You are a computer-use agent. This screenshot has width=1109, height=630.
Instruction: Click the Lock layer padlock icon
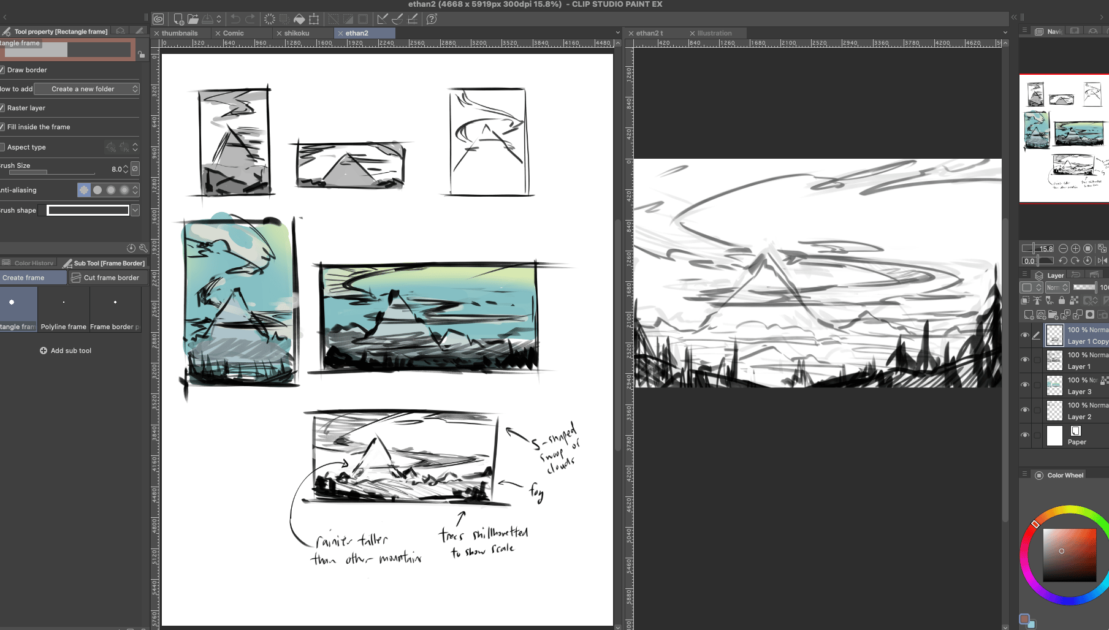coord(1061,300)
